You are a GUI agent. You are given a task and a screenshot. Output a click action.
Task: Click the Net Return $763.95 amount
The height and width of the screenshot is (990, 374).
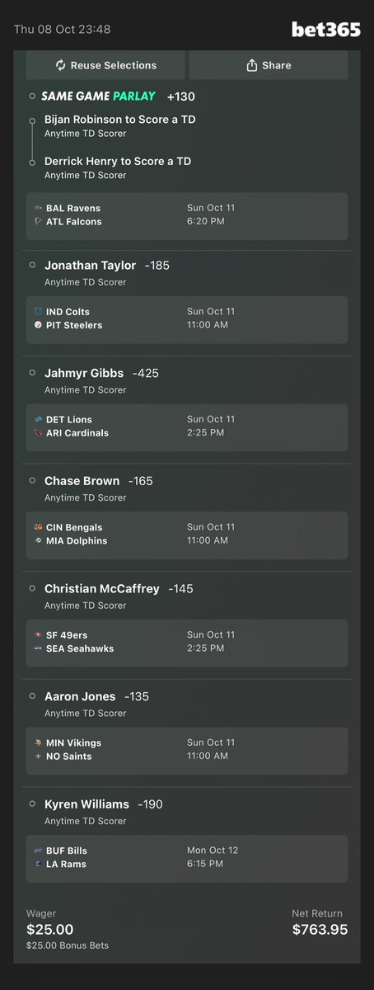[x=320, y=930]
